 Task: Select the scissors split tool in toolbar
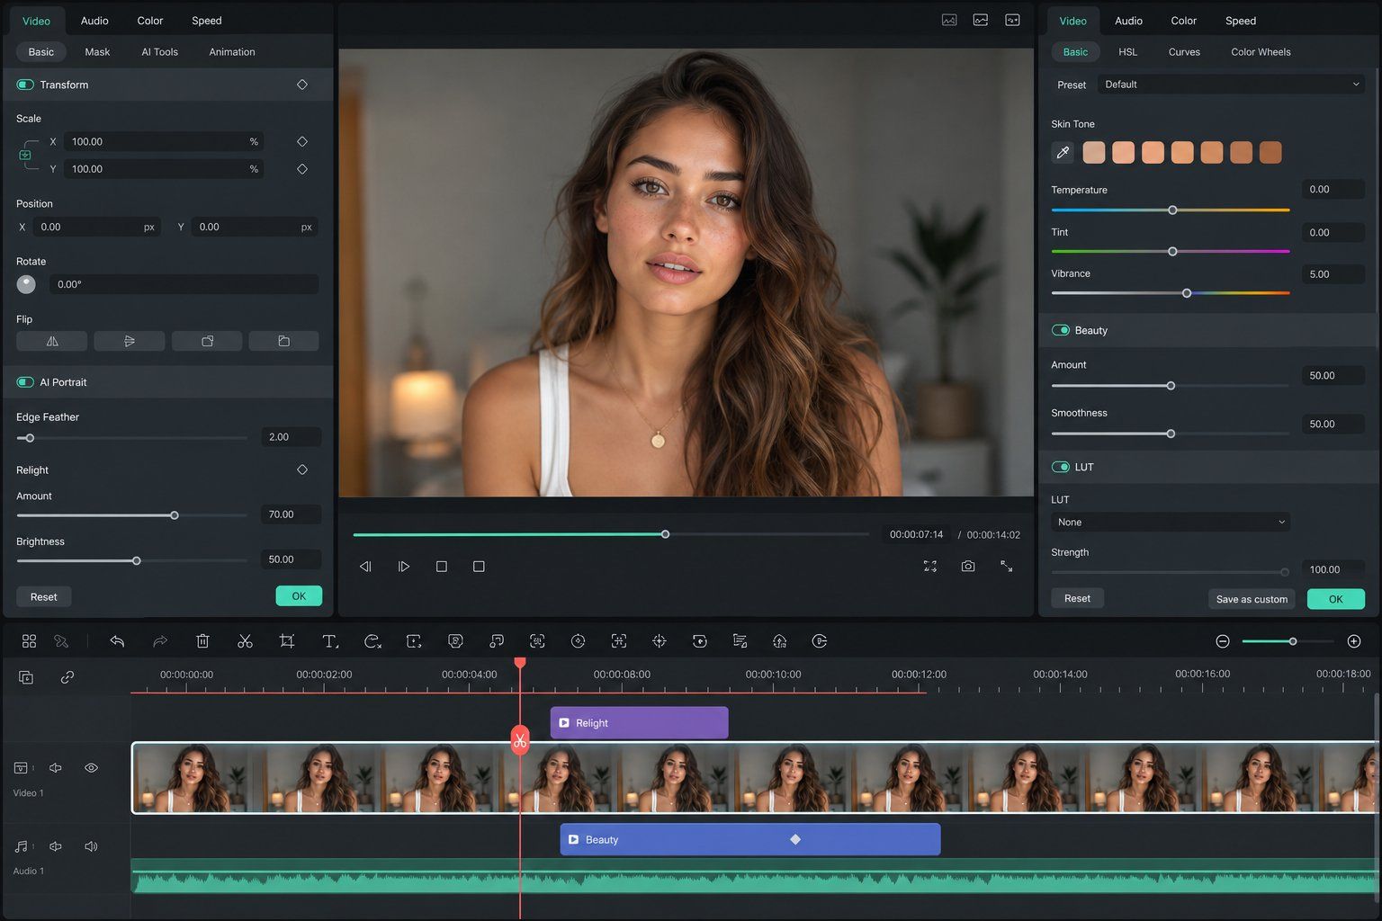(245, 641)
